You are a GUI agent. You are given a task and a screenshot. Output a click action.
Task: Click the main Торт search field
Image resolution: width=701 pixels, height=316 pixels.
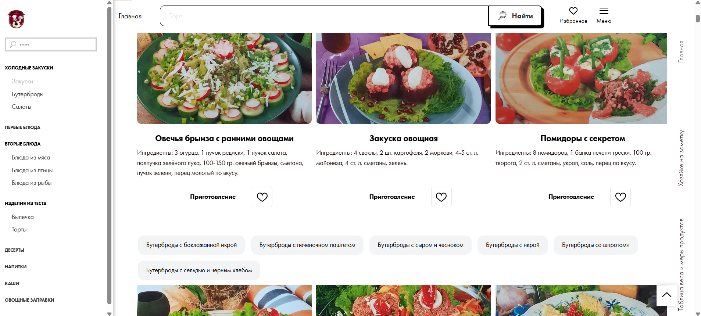point(323,16)
